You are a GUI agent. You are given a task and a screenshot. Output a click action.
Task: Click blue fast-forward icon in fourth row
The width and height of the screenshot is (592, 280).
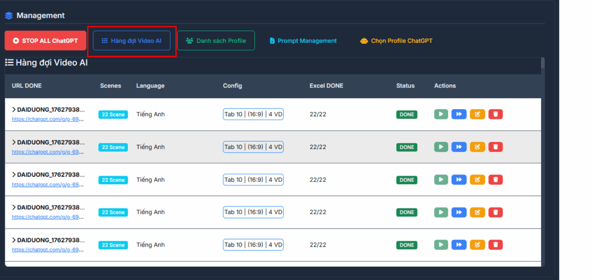[458, 212]
